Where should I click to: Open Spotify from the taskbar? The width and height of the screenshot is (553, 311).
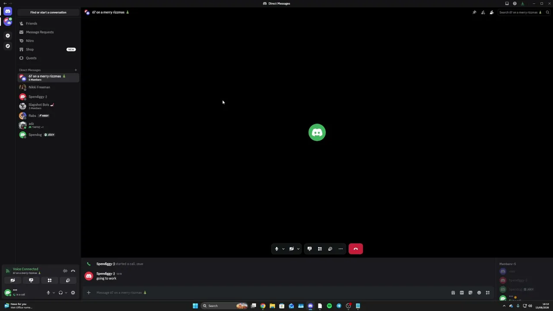pos(329,306)
